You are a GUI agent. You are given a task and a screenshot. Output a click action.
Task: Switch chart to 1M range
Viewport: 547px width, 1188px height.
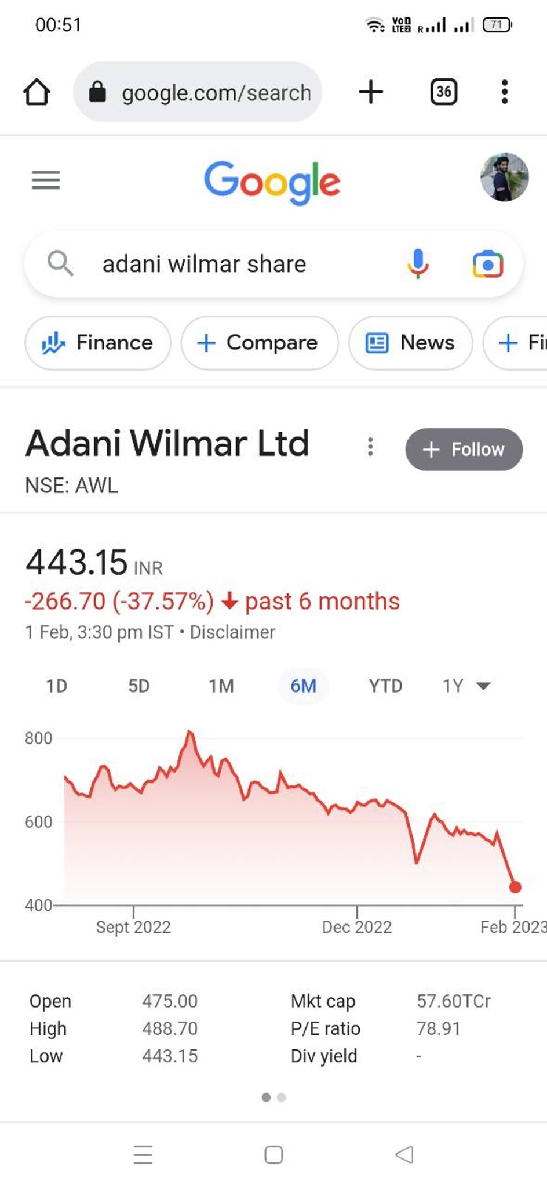(221, 686)
